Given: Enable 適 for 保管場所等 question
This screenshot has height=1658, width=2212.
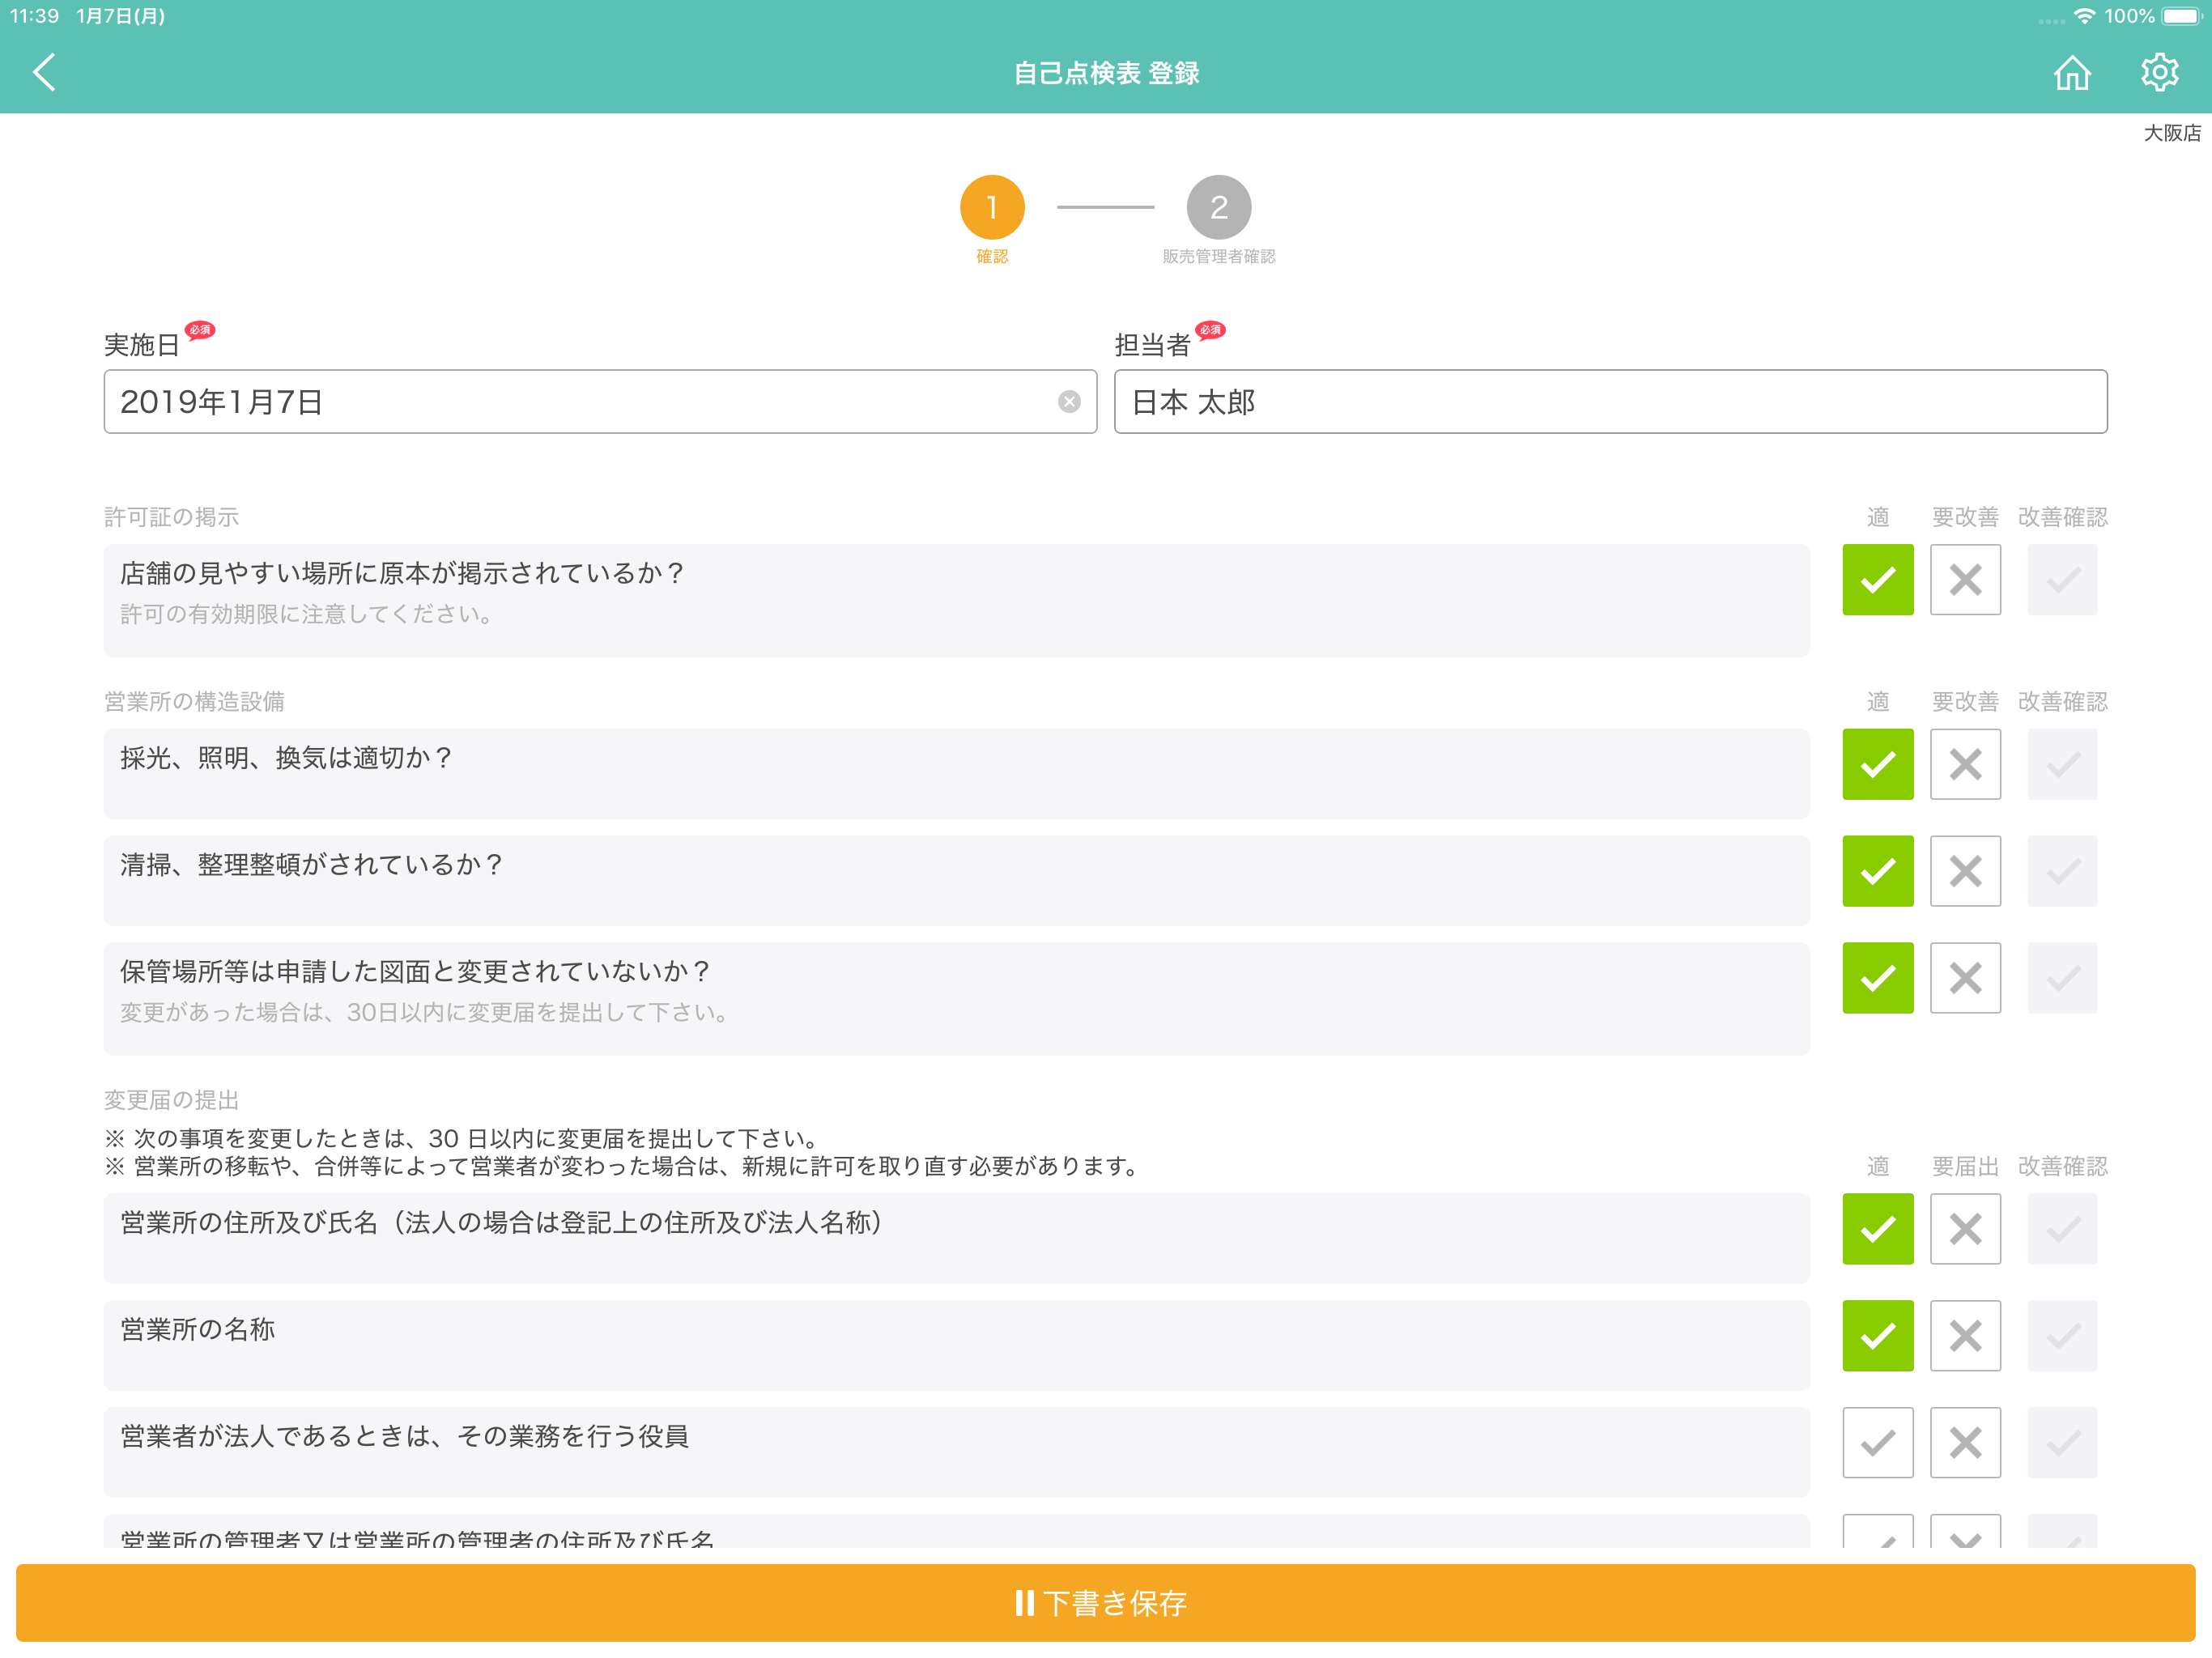Looking at the screenshot, I should coord(1877,977).
